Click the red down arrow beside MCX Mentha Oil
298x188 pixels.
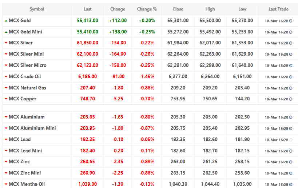pos(6,184)
